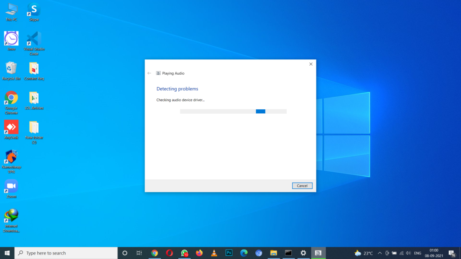Open Visual Studio Code desktop icon
The image size is (461, 259).
34,40
